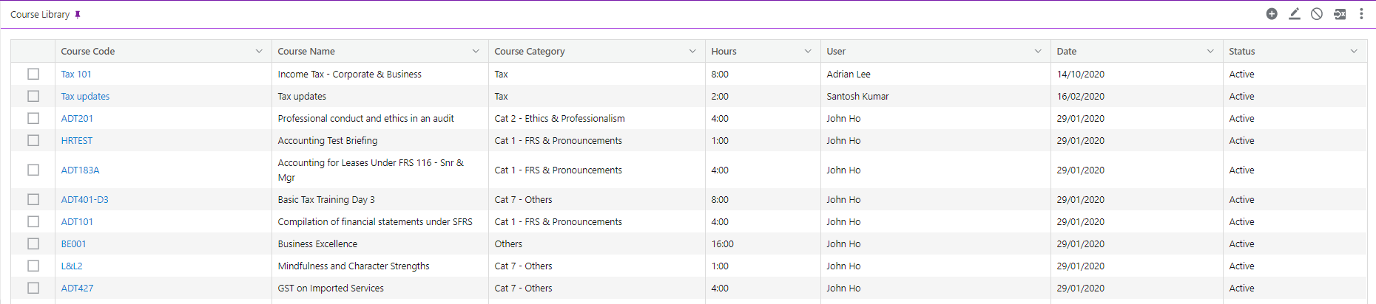Check the box next to BE001

33,243
